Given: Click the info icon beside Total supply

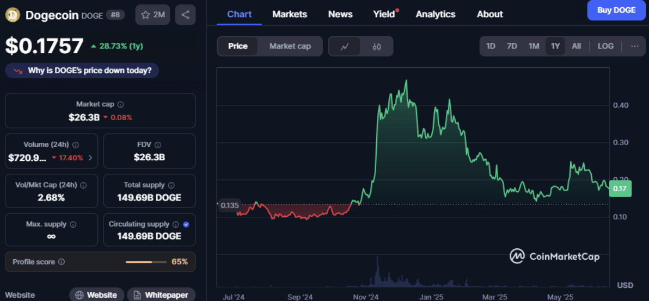Looking at the screenshot, I should tap(171, 185).
